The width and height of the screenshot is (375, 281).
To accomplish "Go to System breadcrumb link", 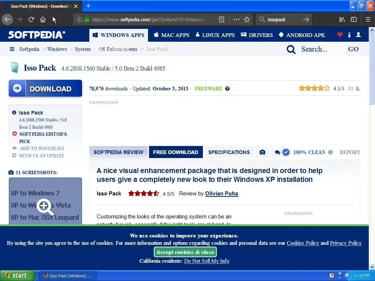I will pyautogui.click(x=83, y=49).
